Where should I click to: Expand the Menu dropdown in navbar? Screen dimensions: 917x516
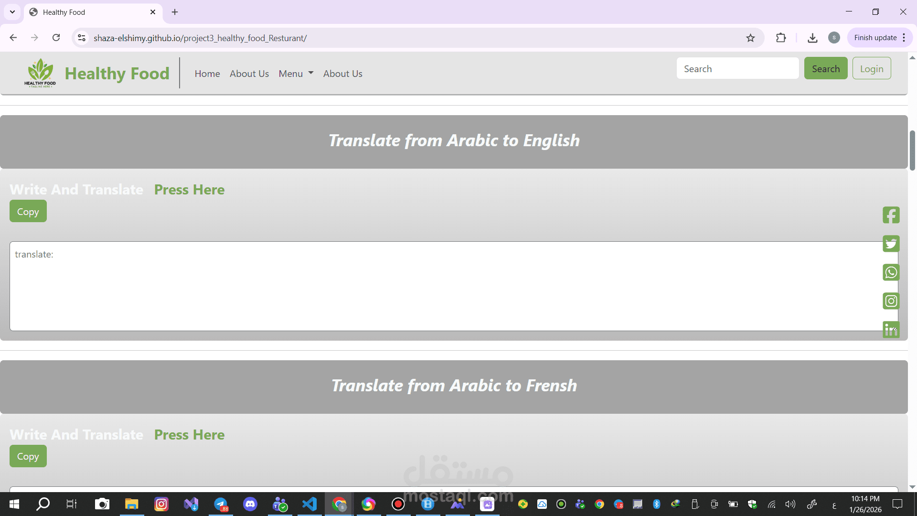click(x=296, y=74)
